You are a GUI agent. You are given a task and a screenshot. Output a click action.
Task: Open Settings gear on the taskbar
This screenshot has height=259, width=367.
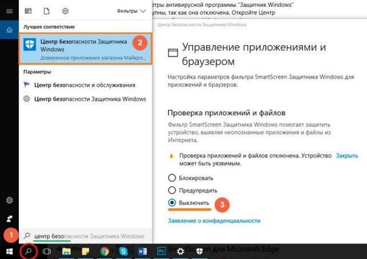[180, 252]
